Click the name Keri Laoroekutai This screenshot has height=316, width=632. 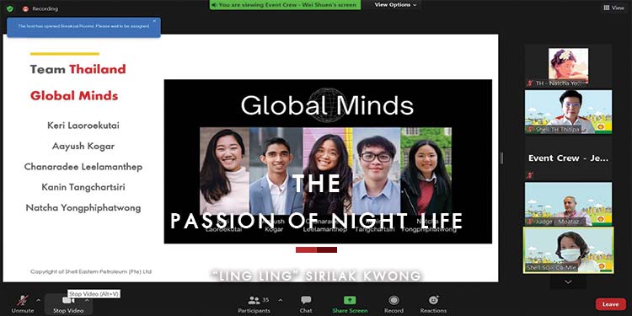83,126
